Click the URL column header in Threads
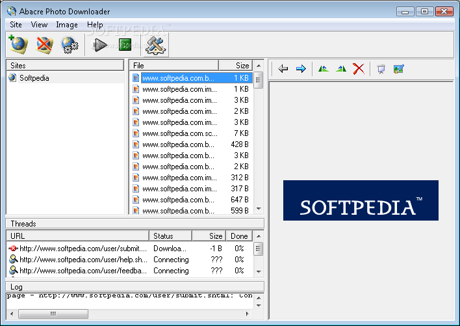 (78, 236)
